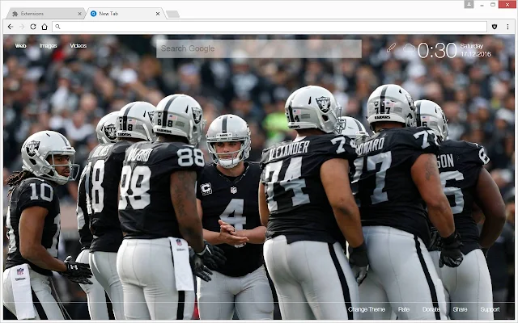The image size is (518, 323).
Task: Open the Support link
Action: pos(490,309)
